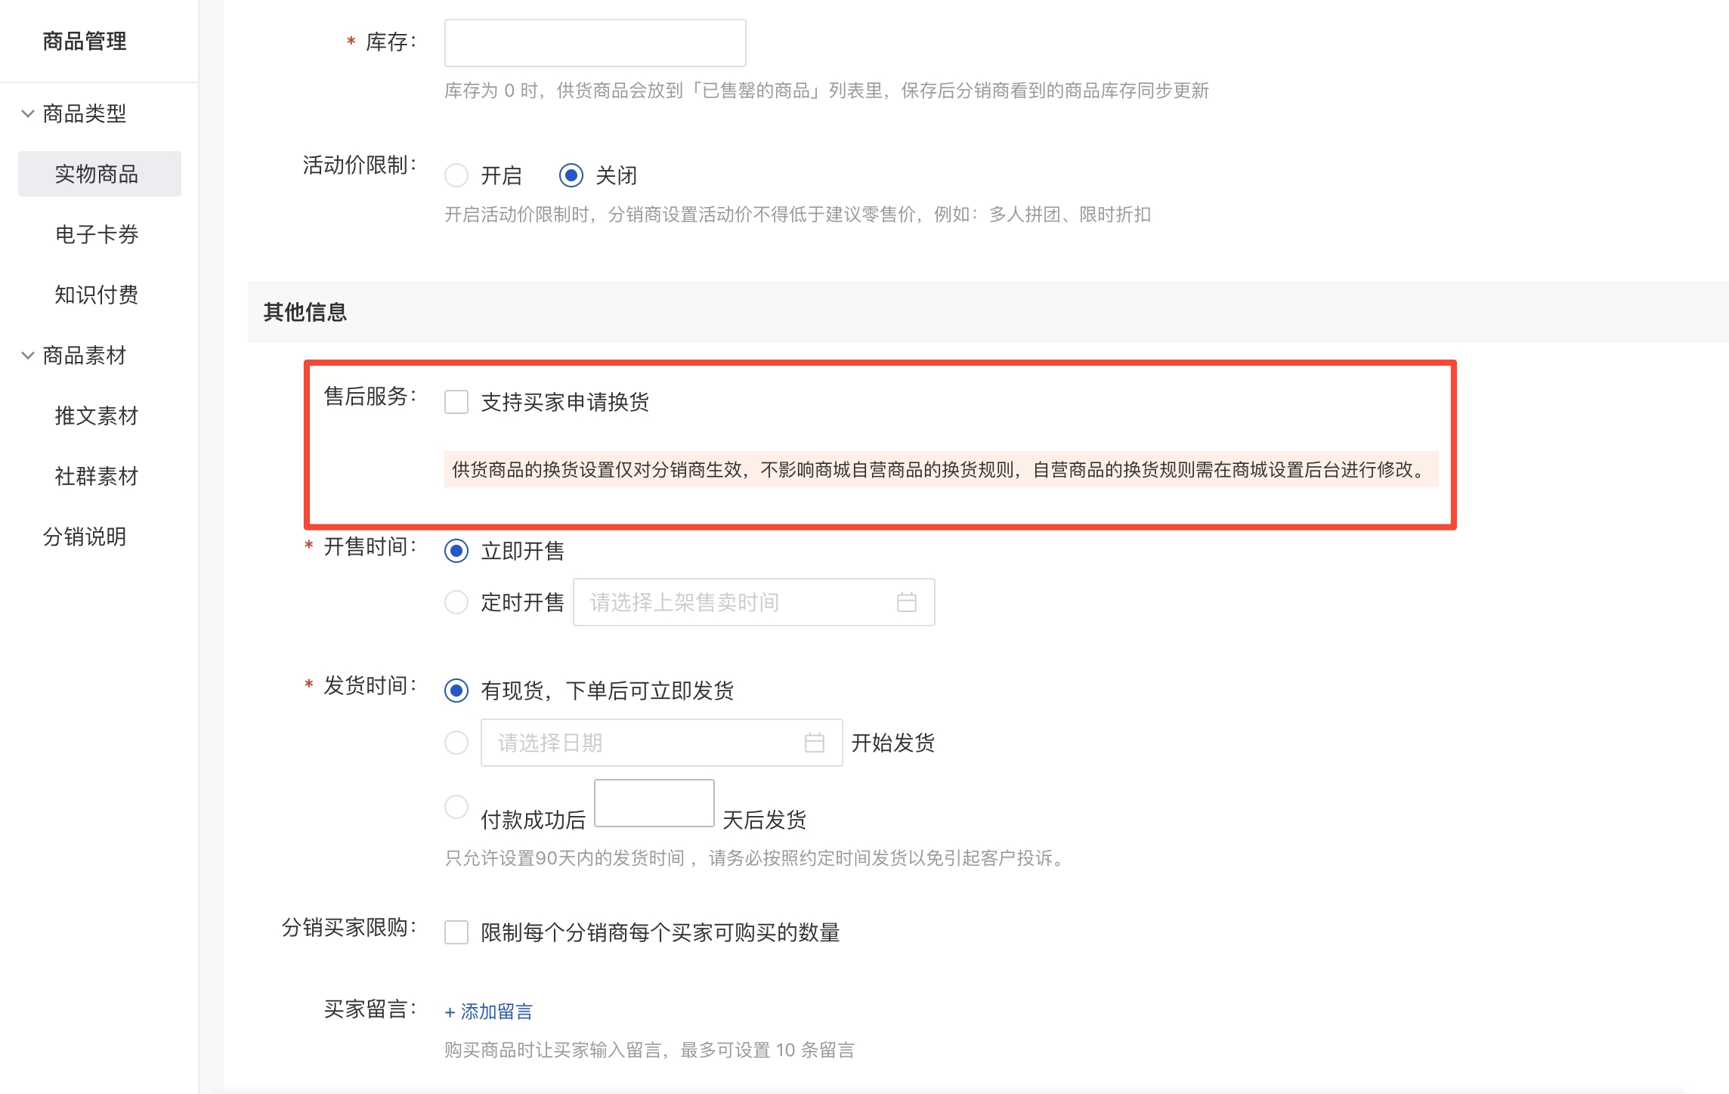Open 电子卡券 in sidebar
The height and width of the screenshot is (1094, 1729).
tap(97, 234)
